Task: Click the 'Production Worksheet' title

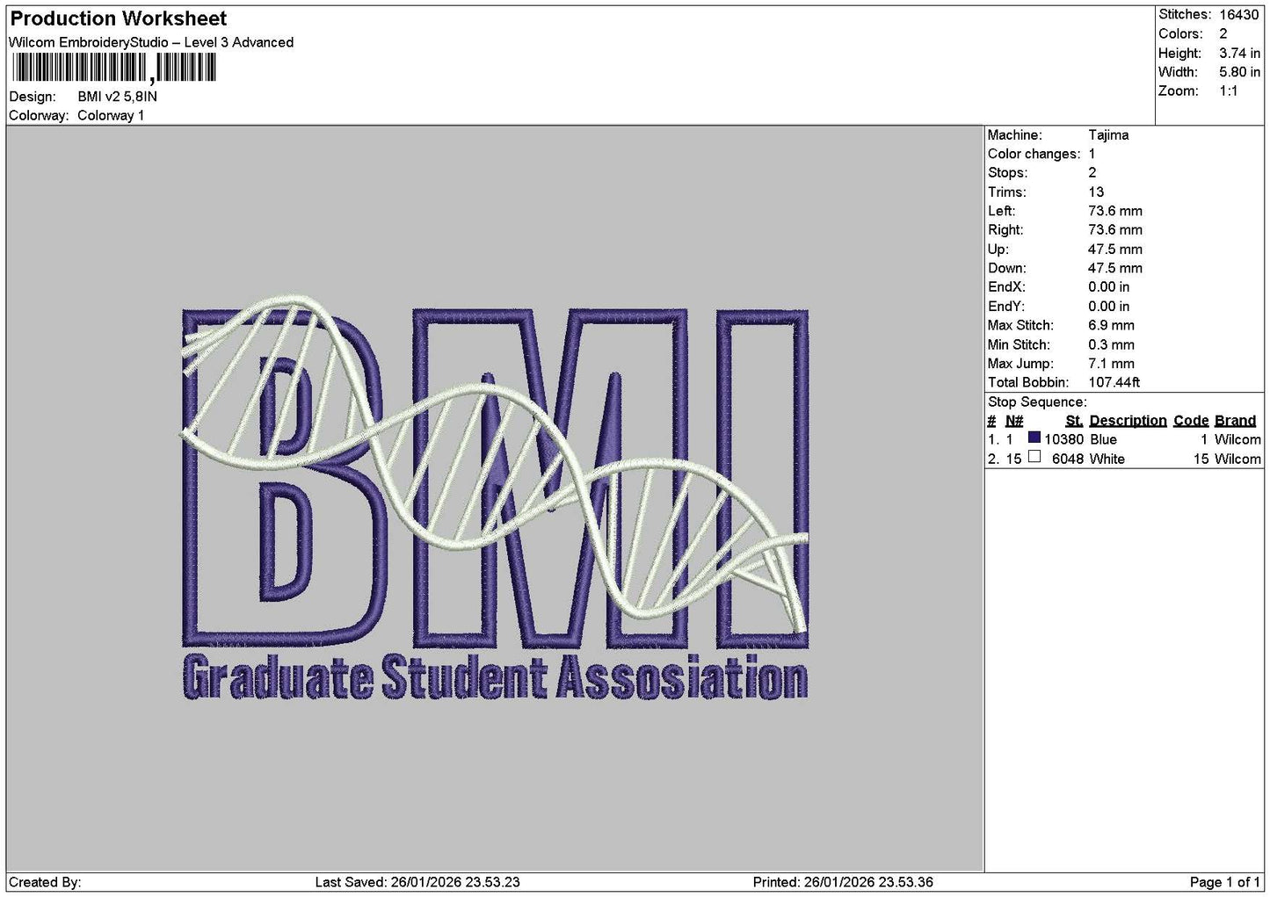Action: (119, 18)
